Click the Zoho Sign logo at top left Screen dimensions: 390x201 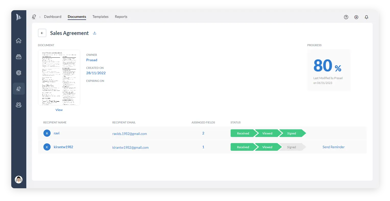pos(18,17)
